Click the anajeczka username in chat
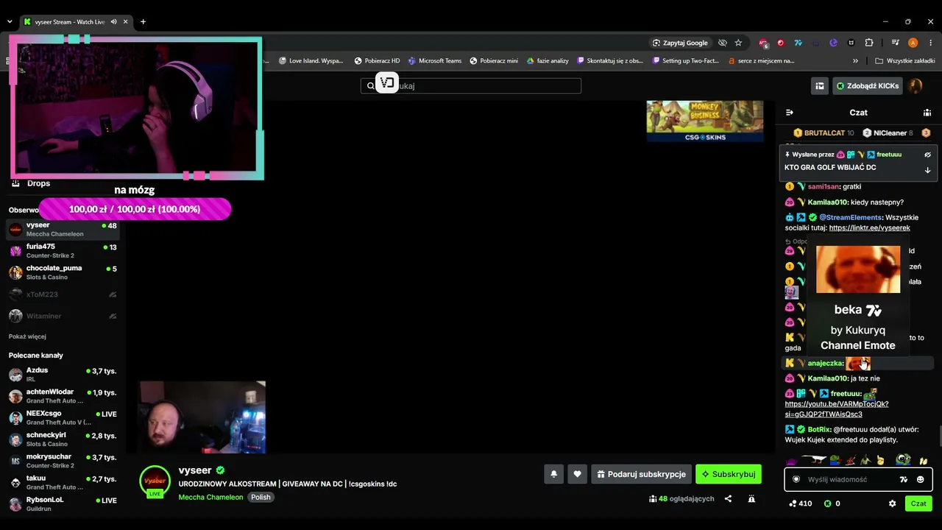The width and height of the screenshot is (942, 530). pos(825,363)
